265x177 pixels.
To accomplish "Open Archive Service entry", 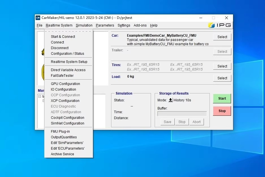I will (x=69, y=154).
